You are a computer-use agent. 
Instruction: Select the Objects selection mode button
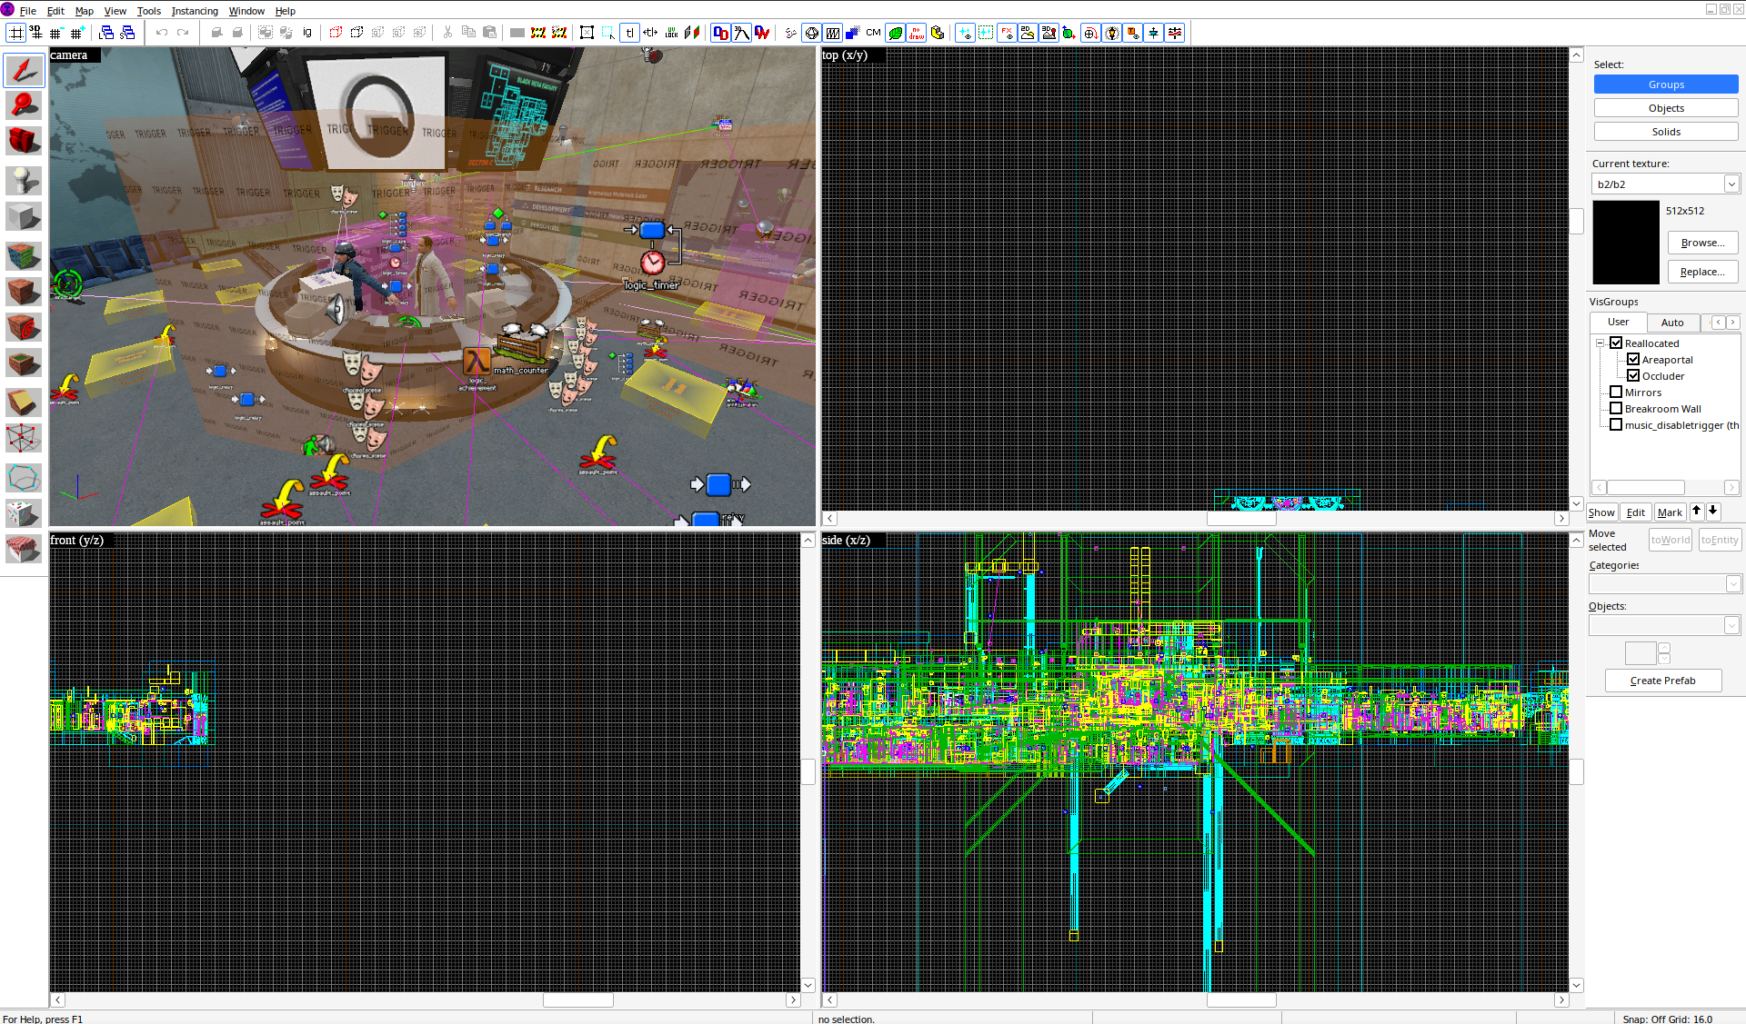[x=1666, y=108]
